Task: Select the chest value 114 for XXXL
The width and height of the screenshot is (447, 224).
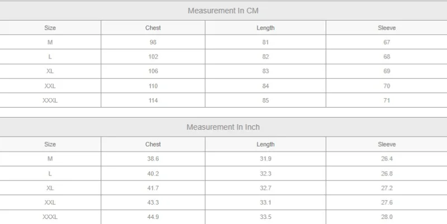Action: point(153,100)
